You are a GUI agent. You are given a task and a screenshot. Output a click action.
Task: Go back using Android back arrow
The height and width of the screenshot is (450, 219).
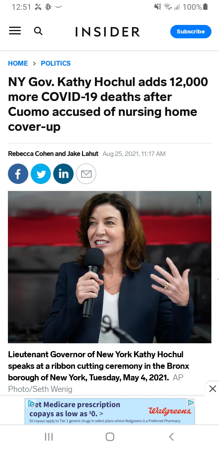[171, 437]
